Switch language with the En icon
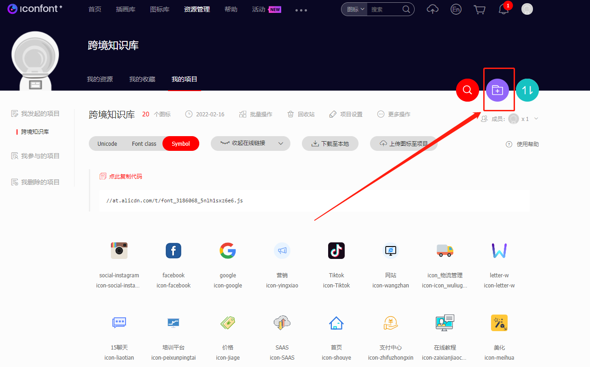590x367 pixels. tap(456, 9)
